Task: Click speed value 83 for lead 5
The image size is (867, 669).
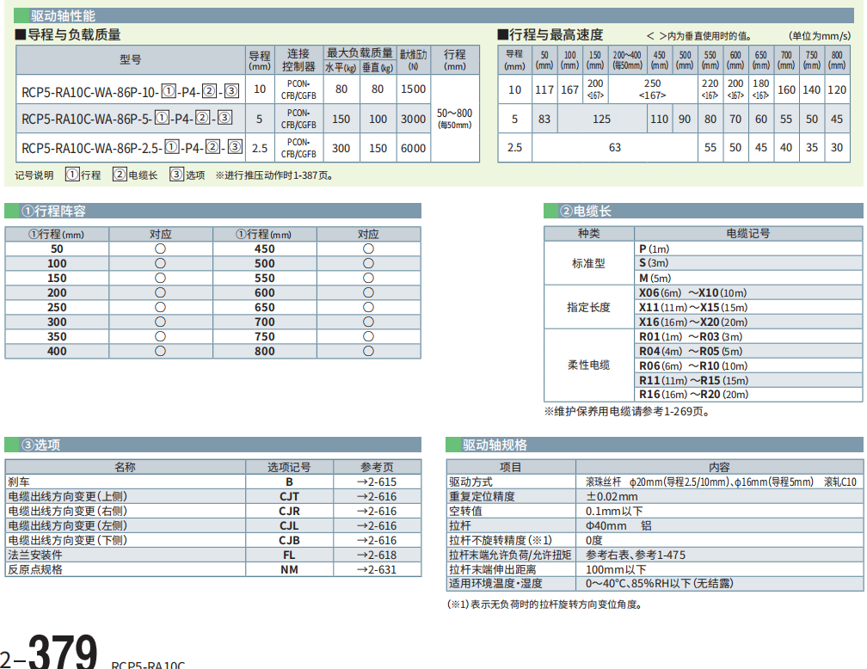Action: pos(544,119)
